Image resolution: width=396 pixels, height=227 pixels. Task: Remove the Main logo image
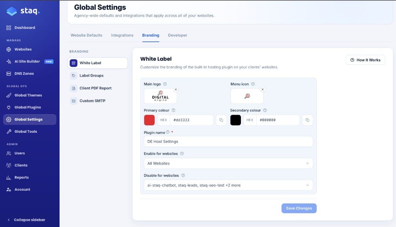click(176, 90)
